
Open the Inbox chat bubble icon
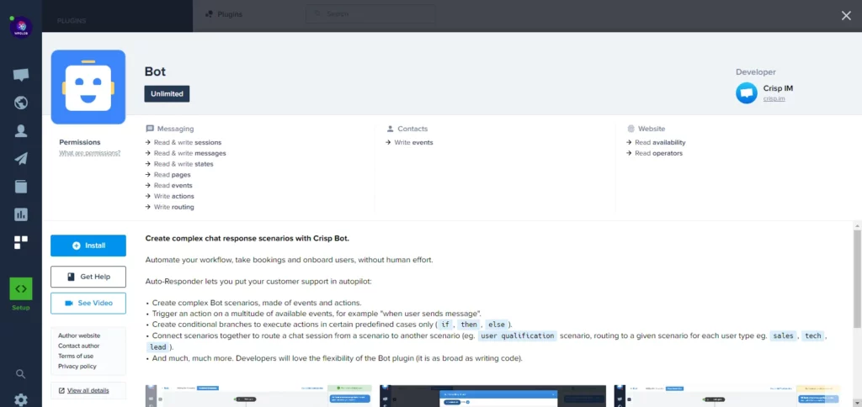[21, 75]
